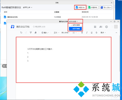Viewport: 122px width, 100px height.
Task: Open the paragraph style 正文 dropdown
Action: (56, 33)
